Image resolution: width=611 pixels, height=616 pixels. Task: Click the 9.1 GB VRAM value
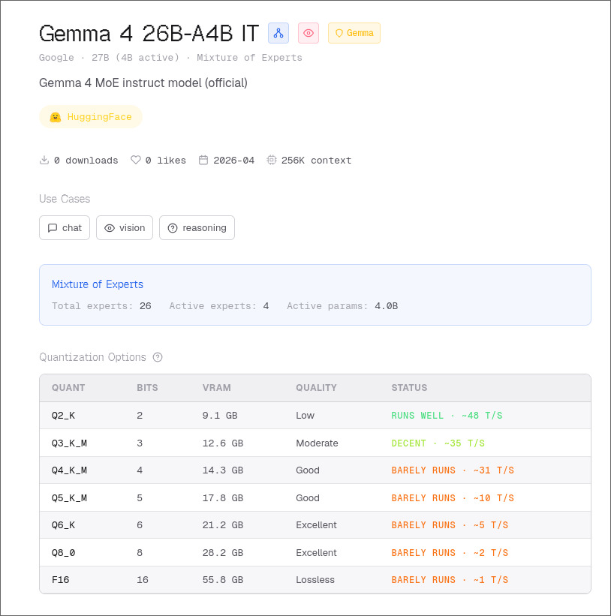(220, 416)
